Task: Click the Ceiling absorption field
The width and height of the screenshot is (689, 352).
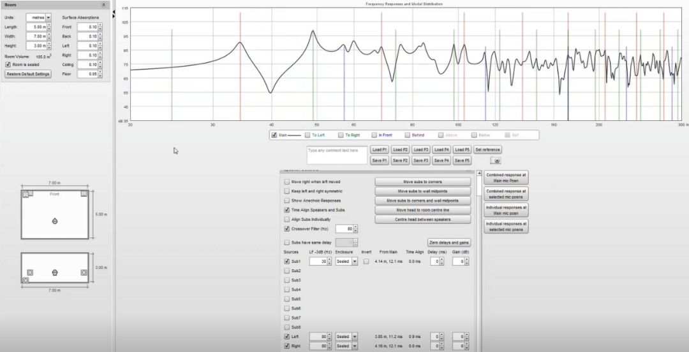Action: [87, 64]
